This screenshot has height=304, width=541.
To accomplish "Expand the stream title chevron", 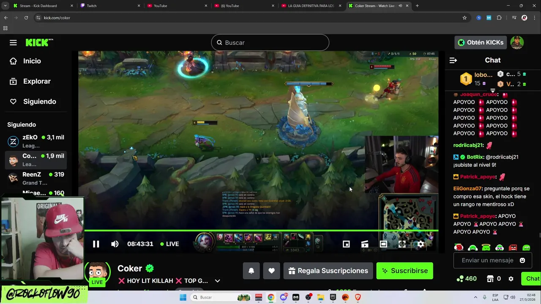I will (x=217, y=281).
